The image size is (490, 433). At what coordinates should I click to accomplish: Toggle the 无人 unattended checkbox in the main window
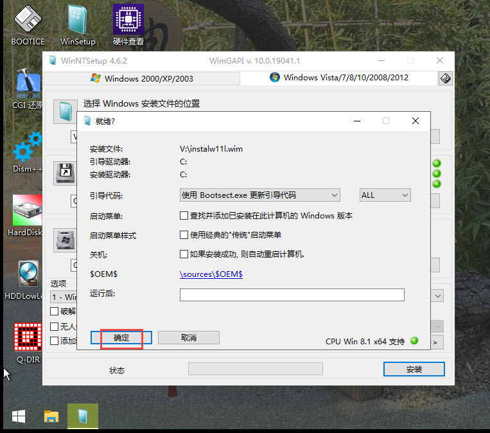point(55,327)
